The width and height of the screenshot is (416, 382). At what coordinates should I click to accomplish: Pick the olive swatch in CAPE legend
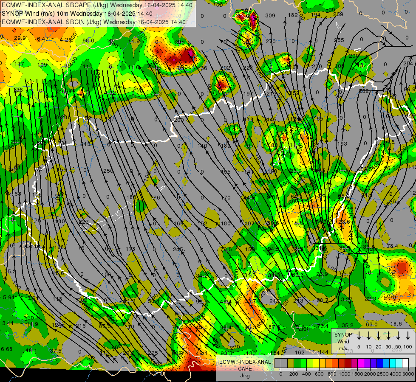click(291, 363)
